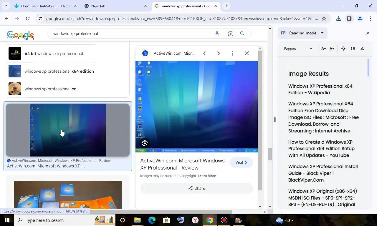377x226 pixels.
Task: View site information icon in address bar
Action: [x=40, y=19]
